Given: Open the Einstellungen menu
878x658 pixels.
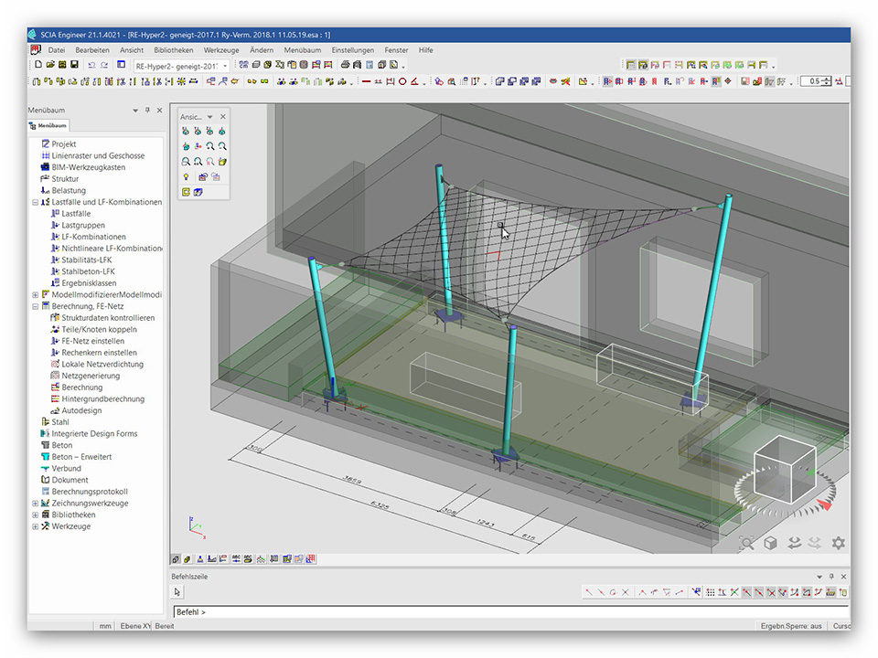Looking at the screenshot, I should 352,50.
